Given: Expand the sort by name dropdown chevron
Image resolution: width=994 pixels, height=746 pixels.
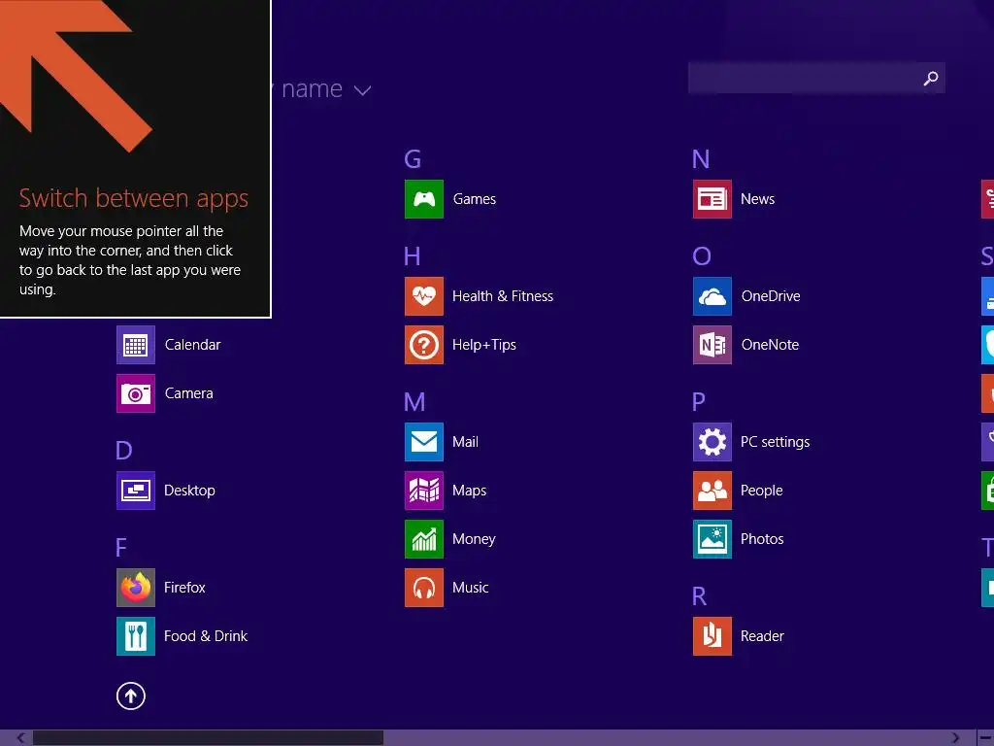Looking at the screenshot, I should (362, 90).
